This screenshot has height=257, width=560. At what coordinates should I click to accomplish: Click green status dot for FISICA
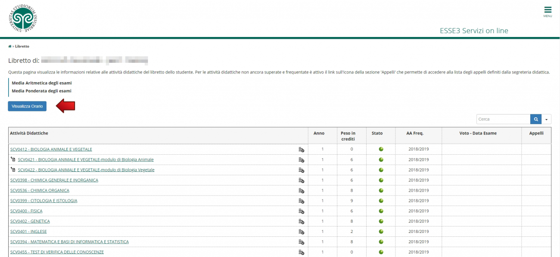coord(381,211)
